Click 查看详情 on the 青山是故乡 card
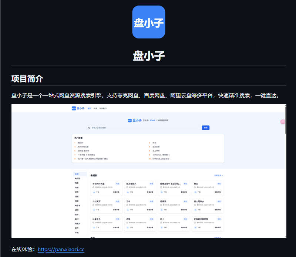Viewport: 296px width, 257px height. tap(218, 210)
